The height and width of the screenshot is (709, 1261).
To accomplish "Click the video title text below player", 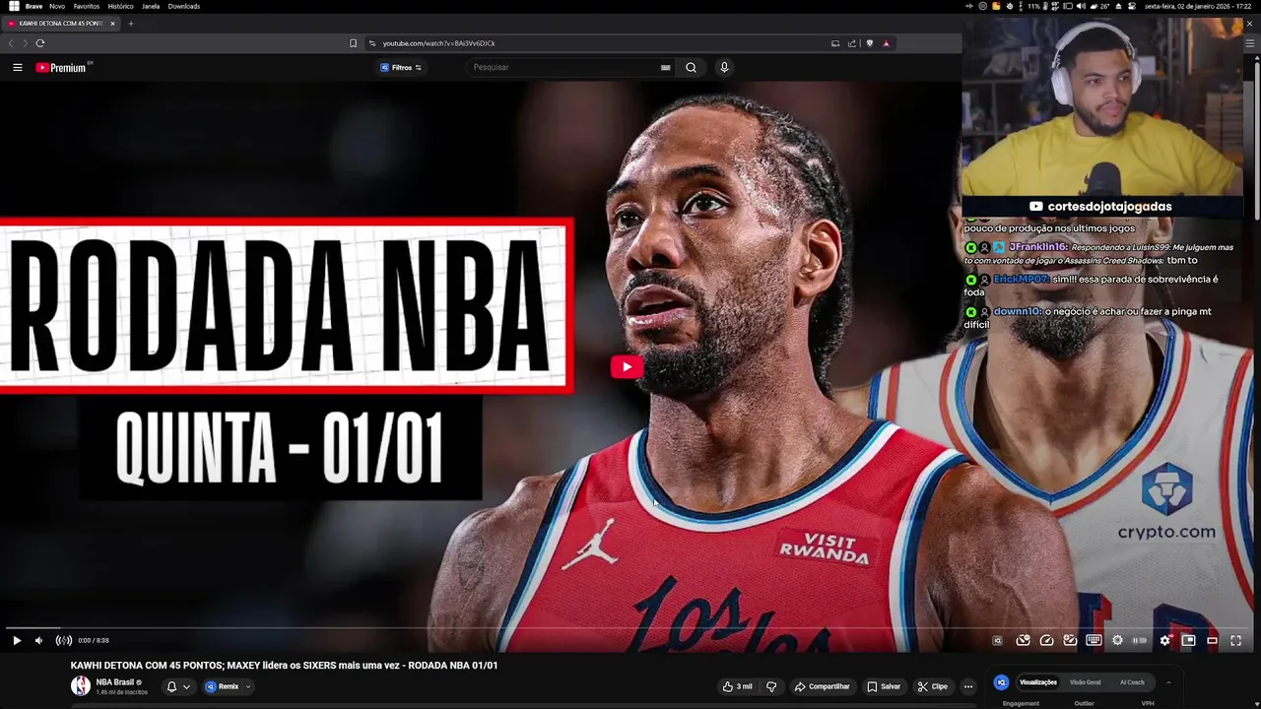I will (x=284, y=666).
